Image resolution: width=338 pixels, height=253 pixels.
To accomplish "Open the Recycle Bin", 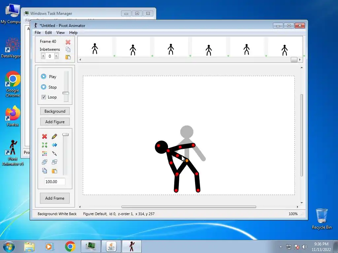I will 321,219.
